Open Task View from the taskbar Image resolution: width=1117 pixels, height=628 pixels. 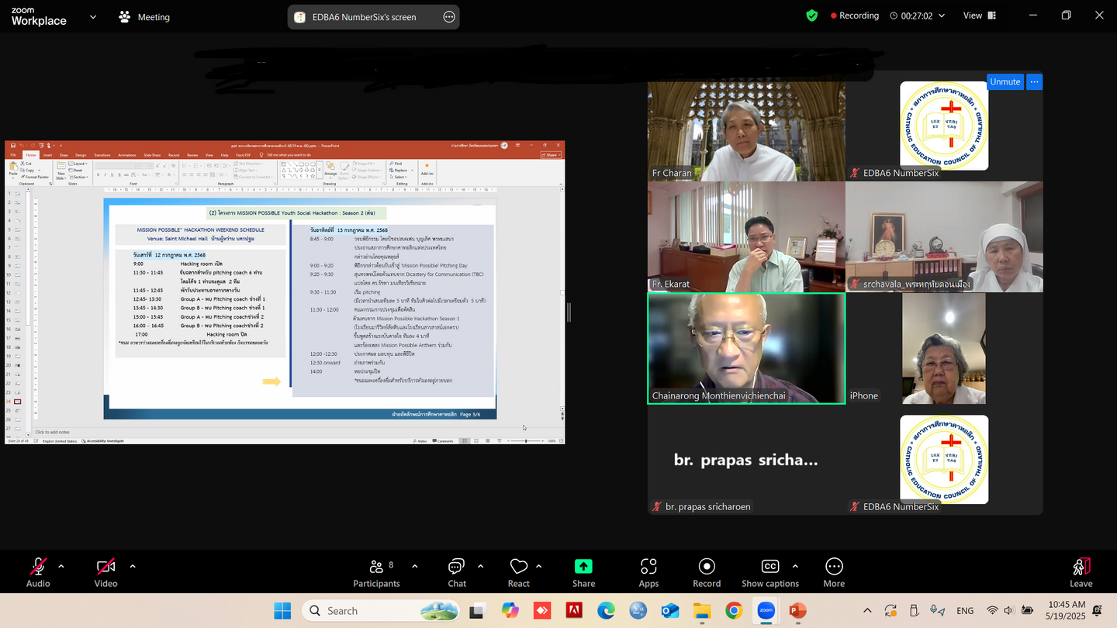[x=477, y=611]
